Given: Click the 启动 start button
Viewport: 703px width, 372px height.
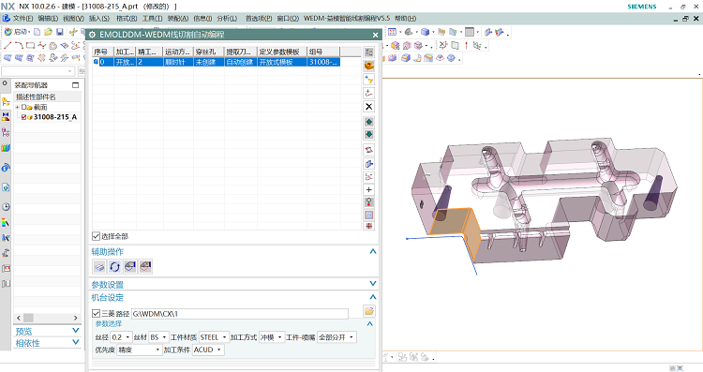Looking at the screenshot, I should pyautogui.click(x=17, y=32).
